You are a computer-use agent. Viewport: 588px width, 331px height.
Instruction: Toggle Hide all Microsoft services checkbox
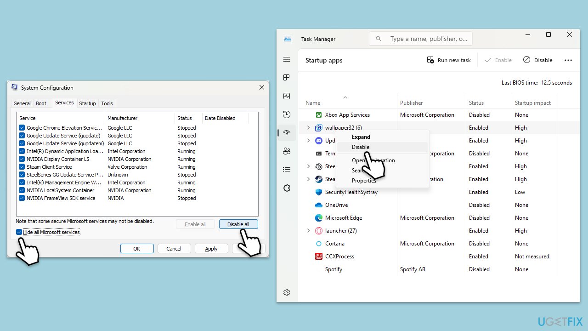(x=19, y=232)
